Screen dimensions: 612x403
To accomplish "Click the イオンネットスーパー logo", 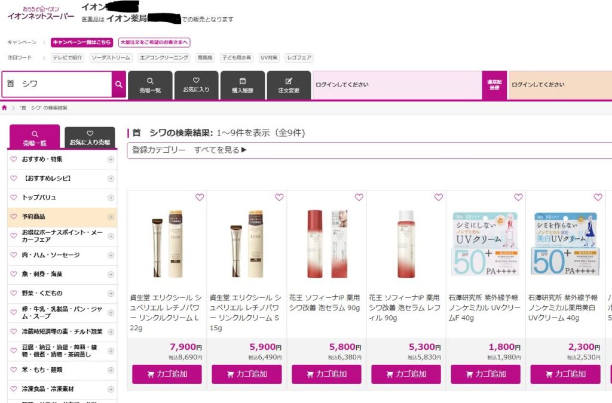I will tap(41, 13).
